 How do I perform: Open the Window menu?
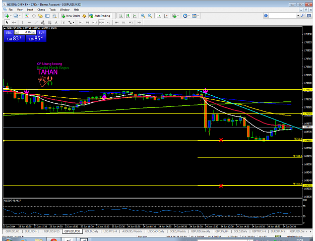(65, 10)
